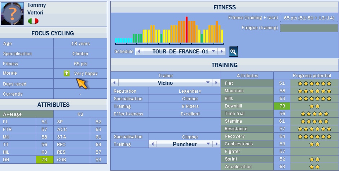Switch to previous training type before Puncheur
The height and width of the screenshot is (171, 339).
pos(153,144)
